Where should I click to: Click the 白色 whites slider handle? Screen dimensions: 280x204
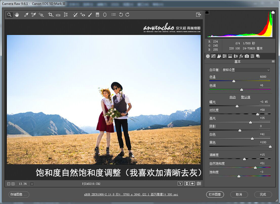point(252,138)
